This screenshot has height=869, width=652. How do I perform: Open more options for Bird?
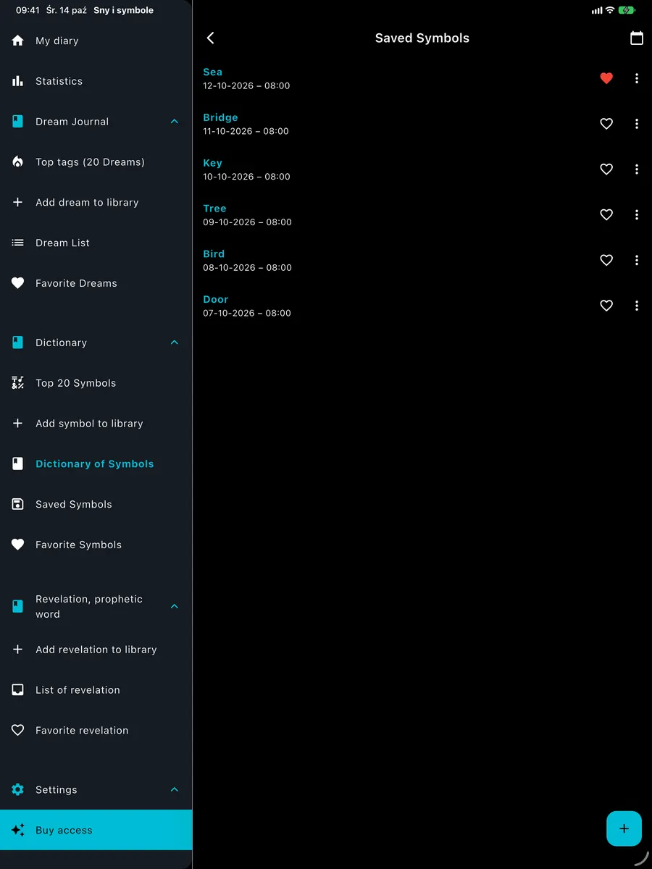[x=637, y=260]
